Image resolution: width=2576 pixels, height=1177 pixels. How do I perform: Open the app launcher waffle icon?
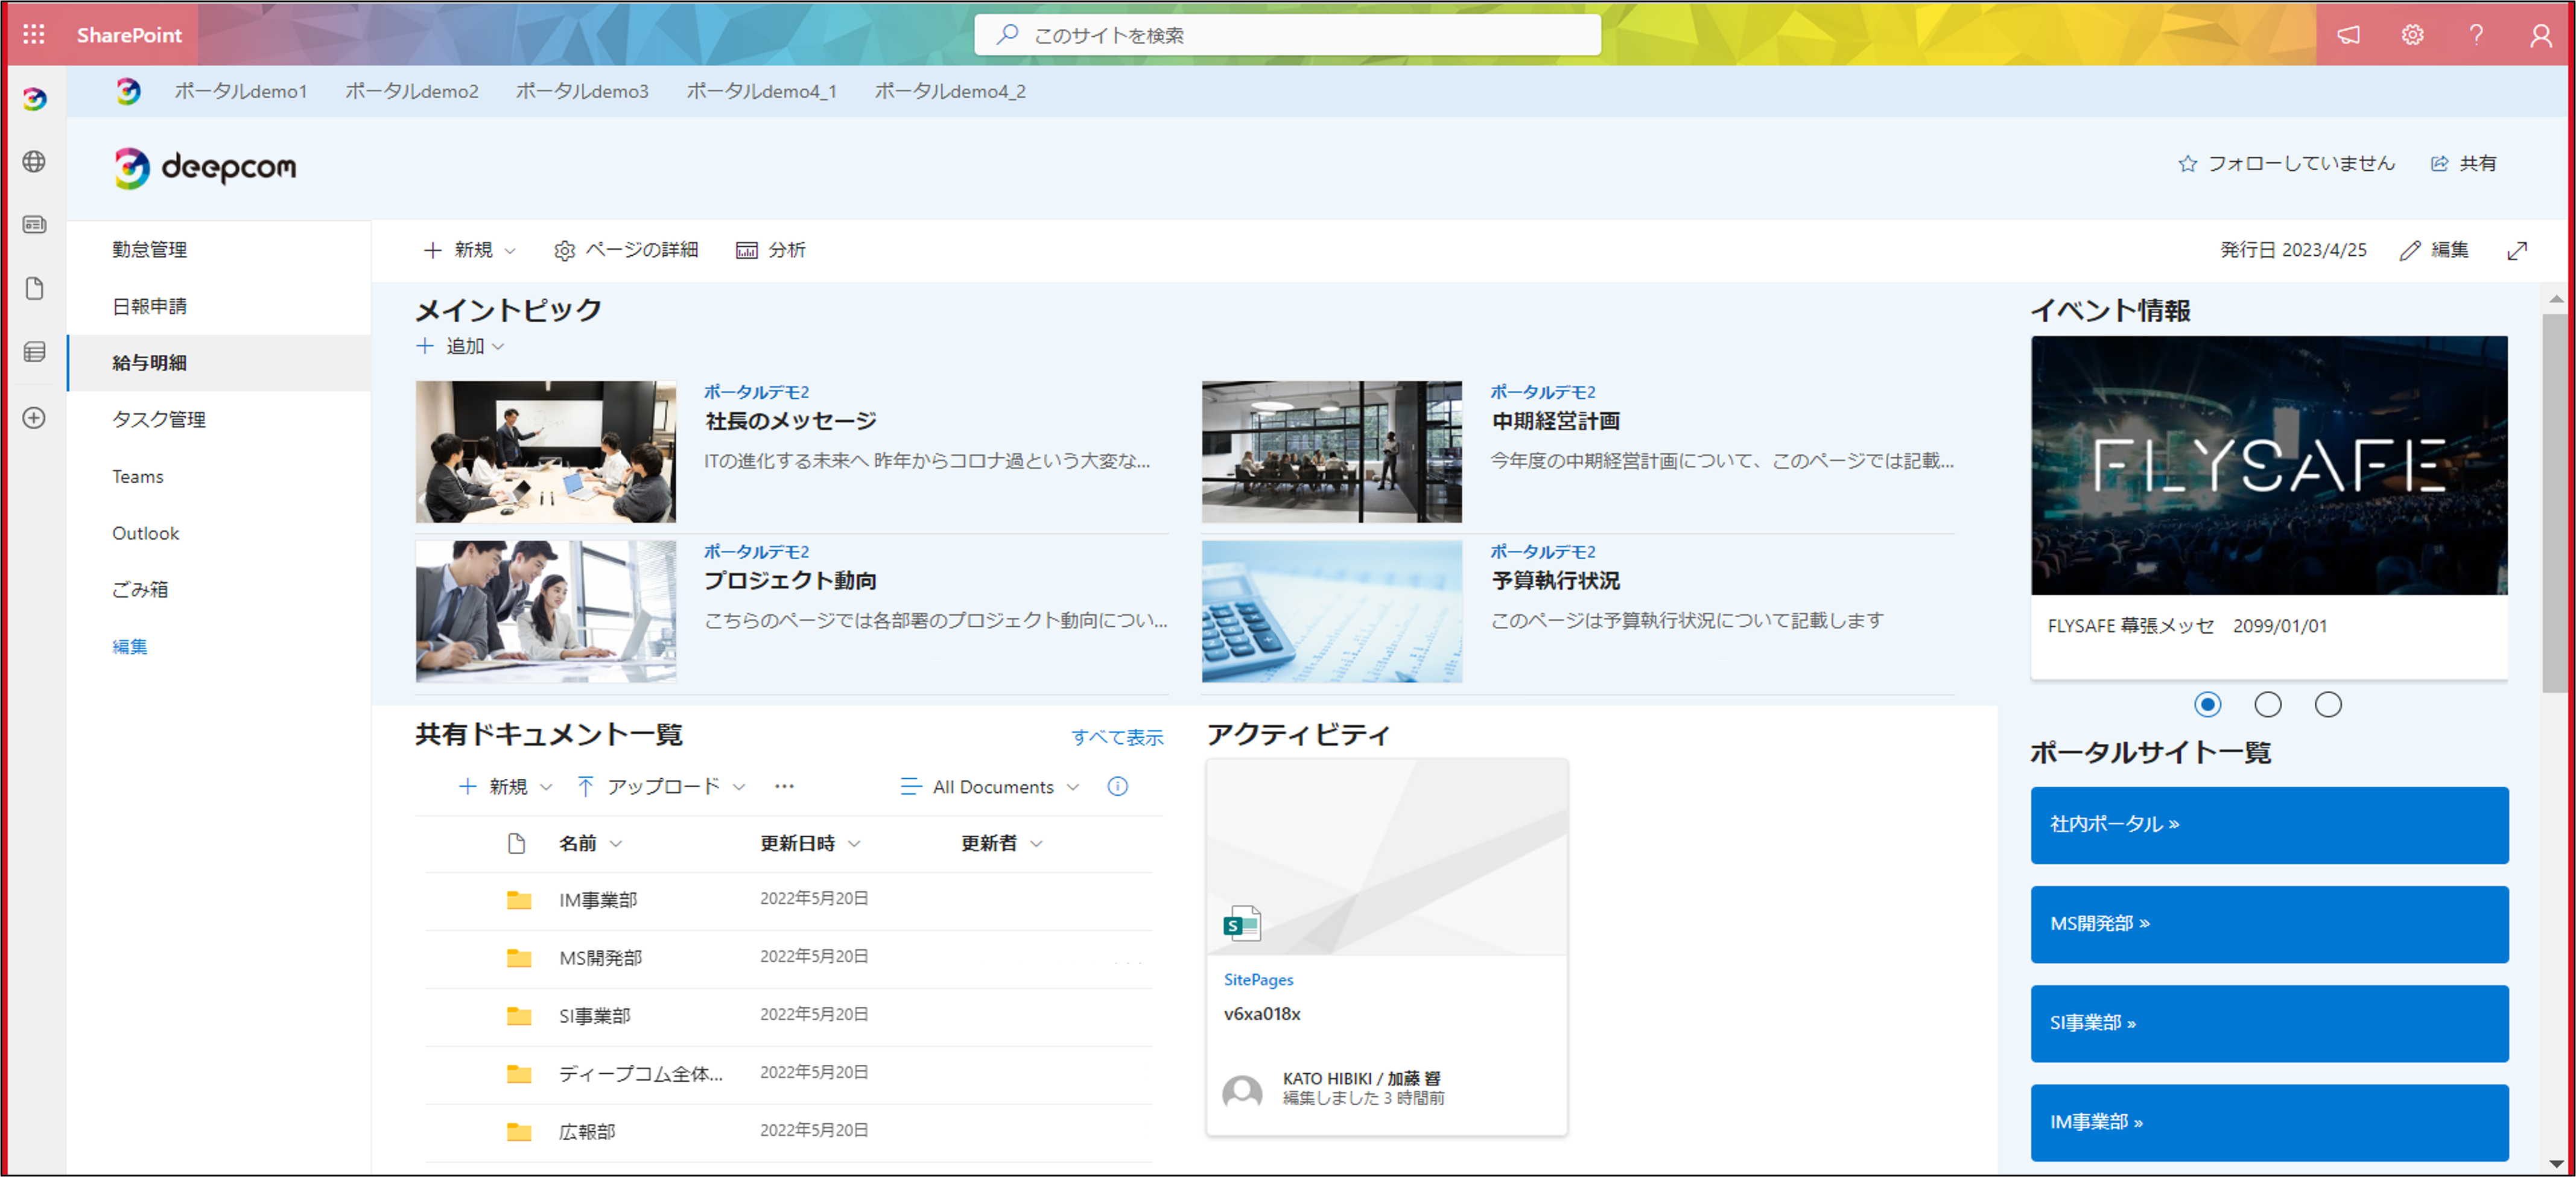tap(33, 35)
